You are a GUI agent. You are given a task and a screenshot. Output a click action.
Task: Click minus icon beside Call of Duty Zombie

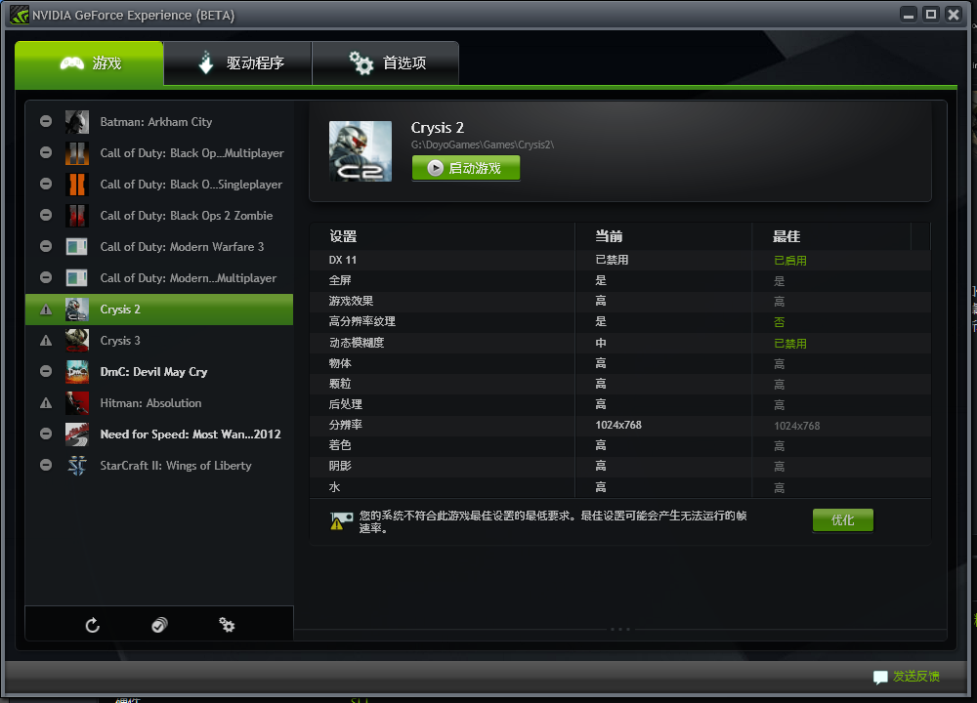[x=46, y=215]
